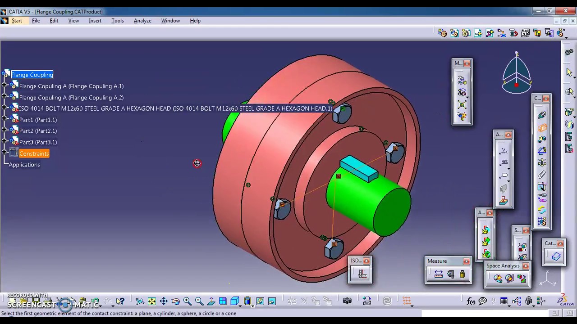Viewport: 577px width, 324px height.
Task: Select the Offset Constraint tool
Action: click(x=541, y=139)
